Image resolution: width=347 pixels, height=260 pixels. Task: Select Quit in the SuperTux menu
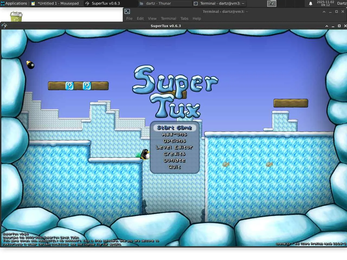coord(175,167)
